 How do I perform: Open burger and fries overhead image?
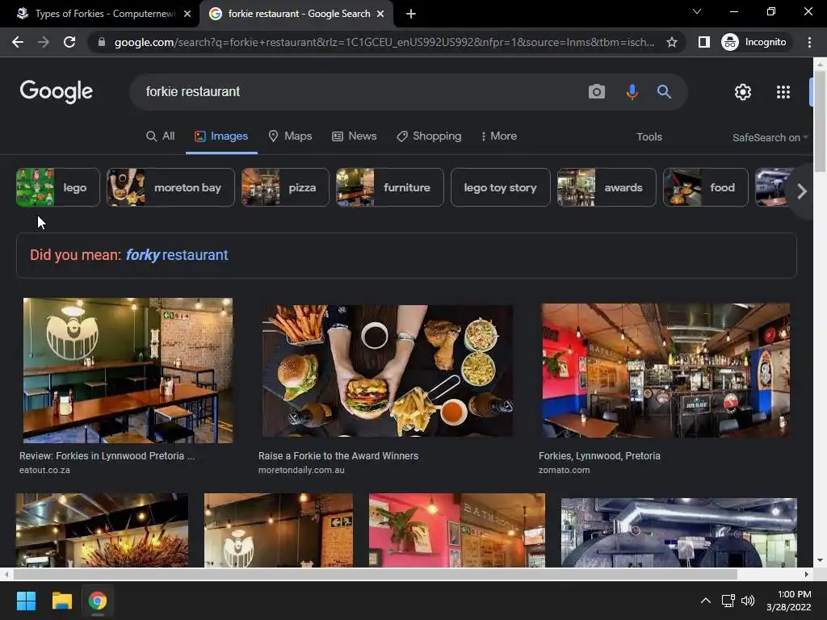(387, 371)
